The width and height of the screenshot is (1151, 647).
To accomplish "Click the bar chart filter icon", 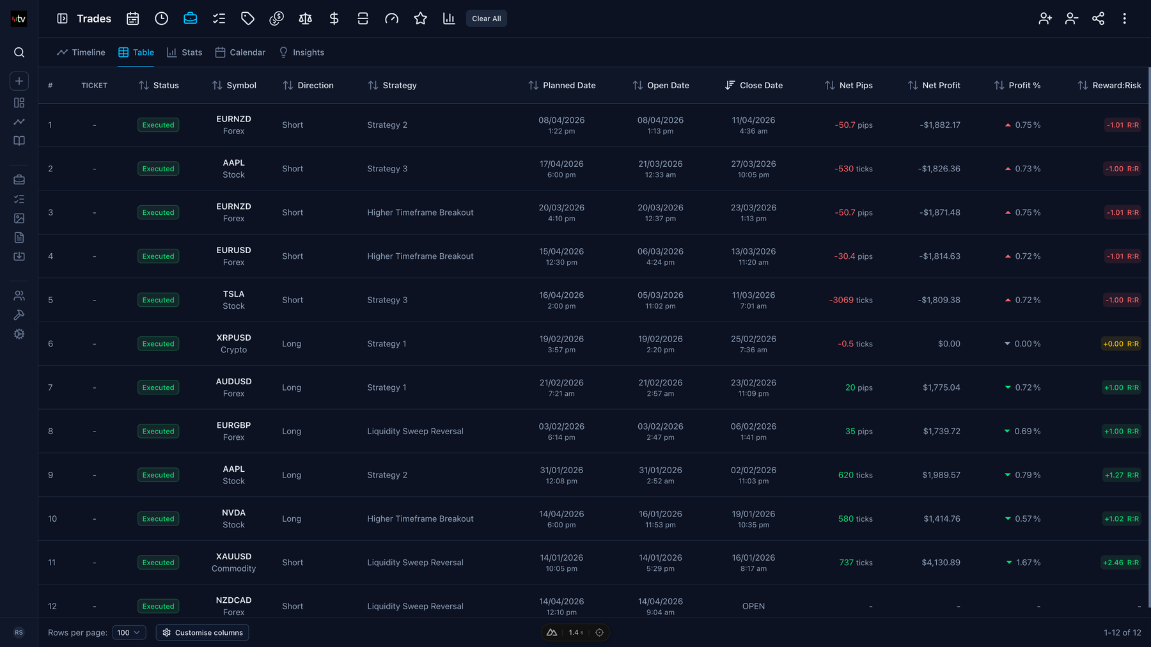I will (x=449, y=19).
